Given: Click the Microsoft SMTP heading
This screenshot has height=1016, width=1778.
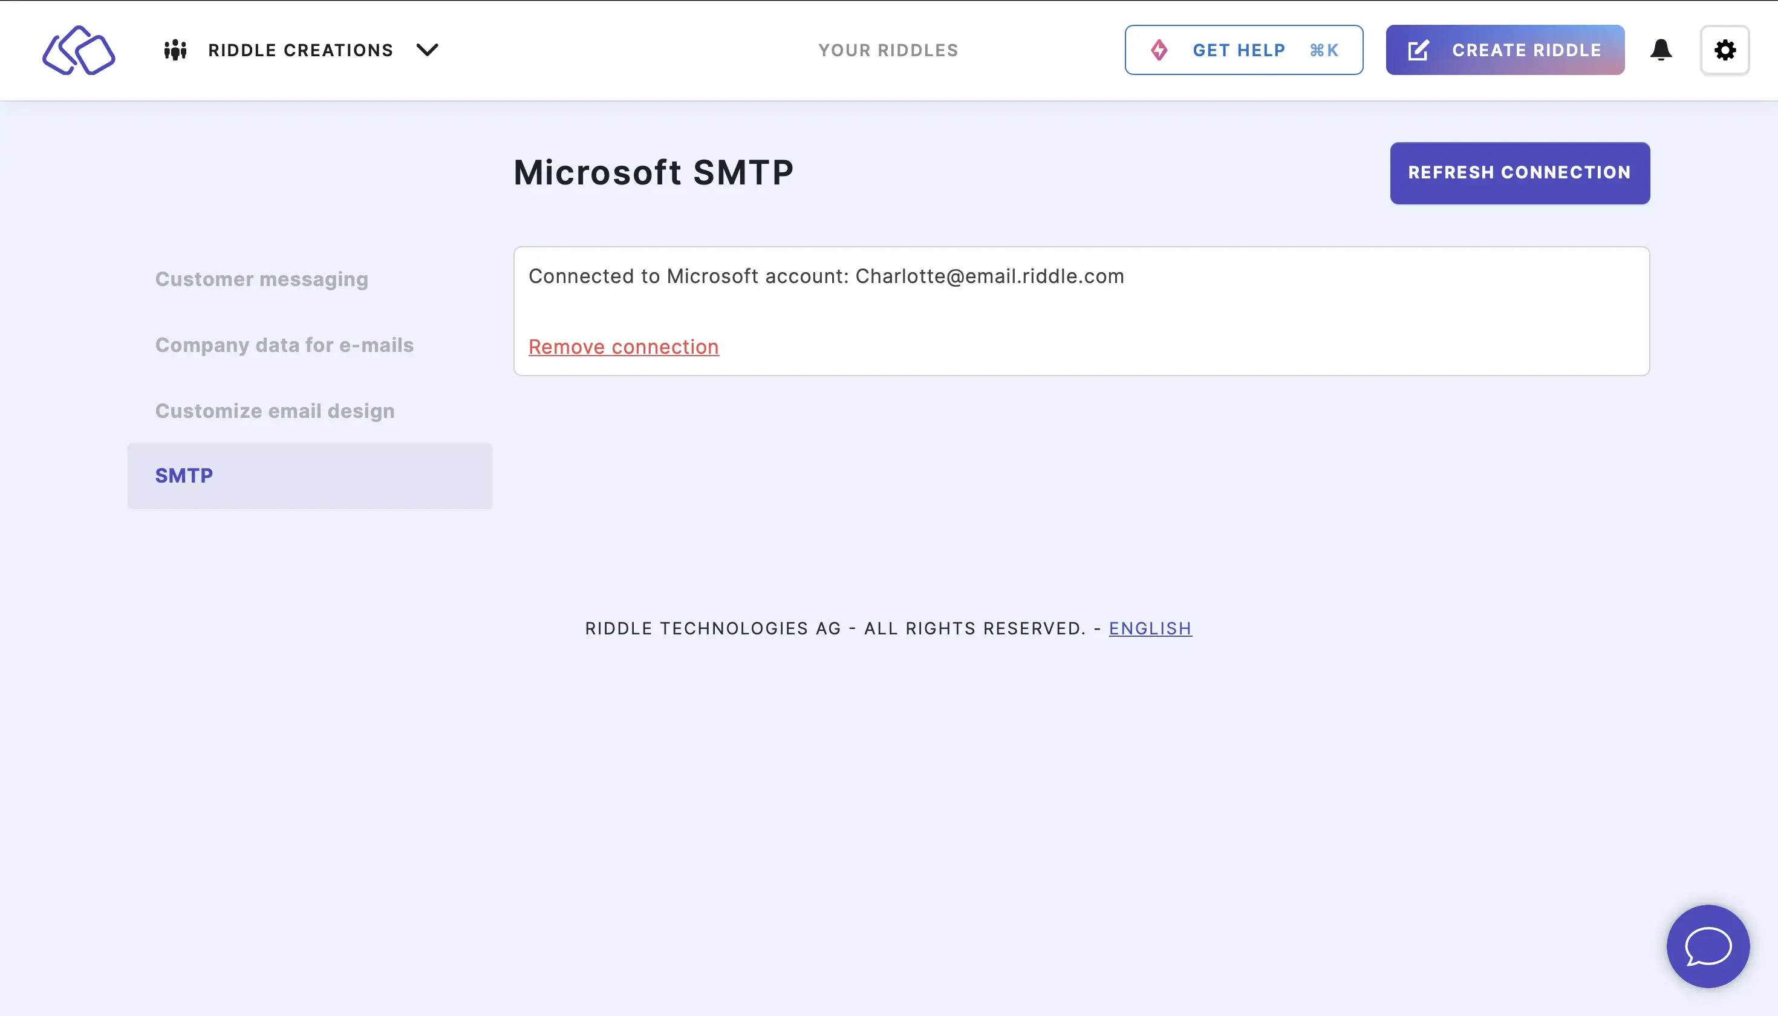Looking at the screenshot, I should click(653, 172).
